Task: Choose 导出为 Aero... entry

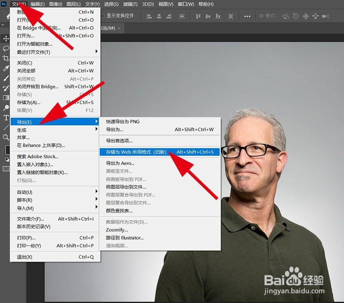Action: 160,163
